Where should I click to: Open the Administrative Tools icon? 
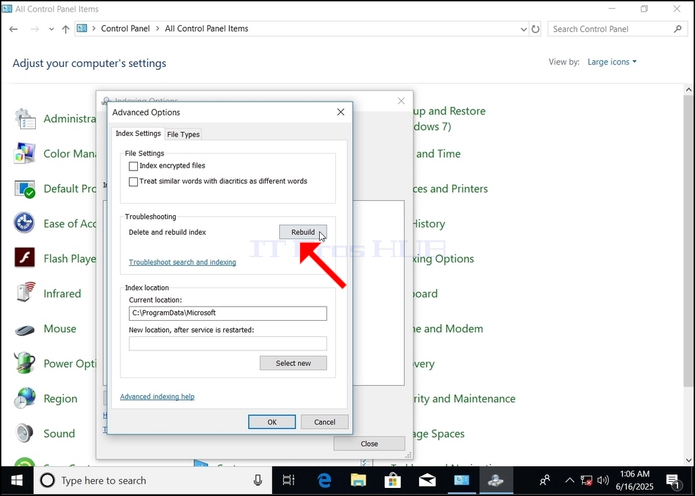point(25,119)
